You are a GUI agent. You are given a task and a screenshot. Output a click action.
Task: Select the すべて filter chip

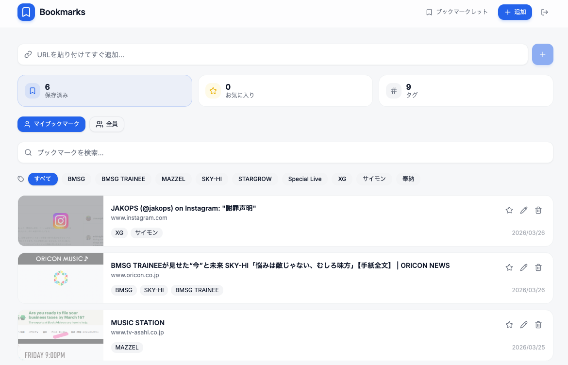coord(43,179)
